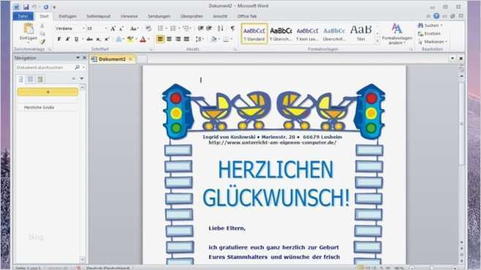Switch to the Ansicht tab
Image resolution: width=481 pixels, height=270 pixels.
220,16
